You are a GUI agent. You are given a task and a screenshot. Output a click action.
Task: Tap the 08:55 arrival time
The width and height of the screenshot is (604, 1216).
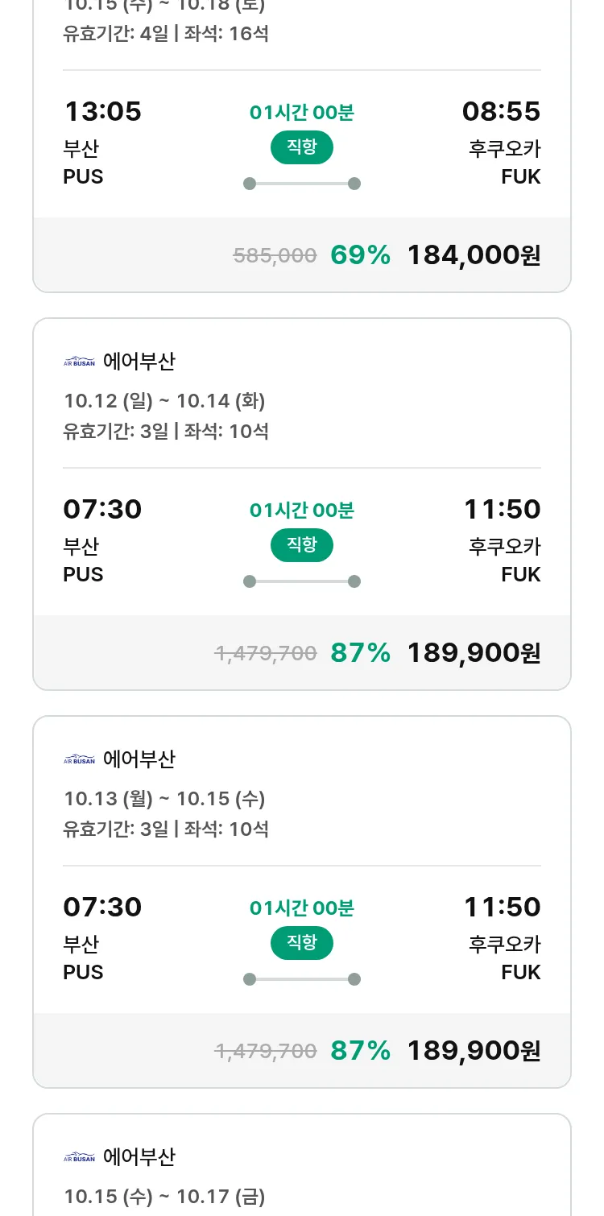tap(501, 112)
